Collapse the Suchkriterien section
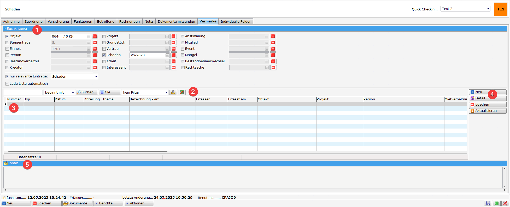 coord(5,29)
